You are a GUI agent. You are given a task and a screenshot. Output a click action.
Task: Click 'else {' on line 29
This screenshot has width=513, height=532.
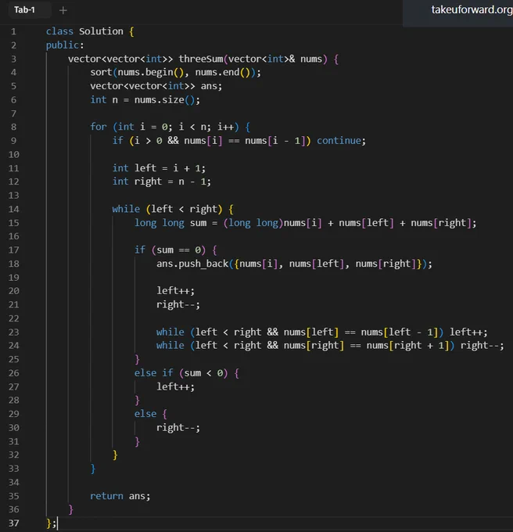coord(151,414)
